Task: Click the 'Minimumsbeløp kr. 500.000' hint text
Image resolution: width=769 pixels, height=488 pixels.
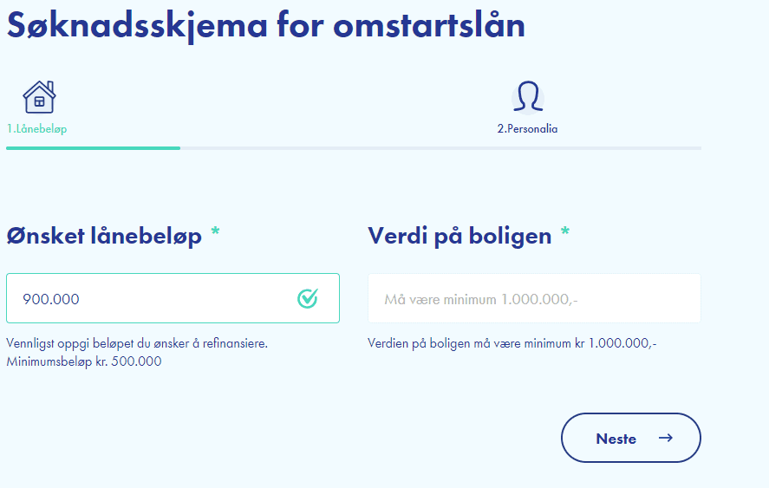Action: pos(84,361)
